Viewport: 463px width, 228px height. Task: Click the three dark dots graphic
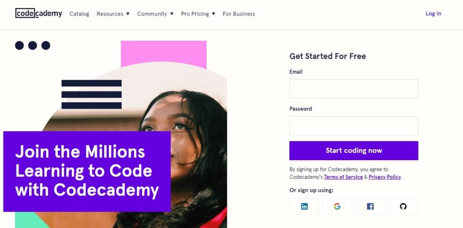pyautogui.click(x=33, y=45)
